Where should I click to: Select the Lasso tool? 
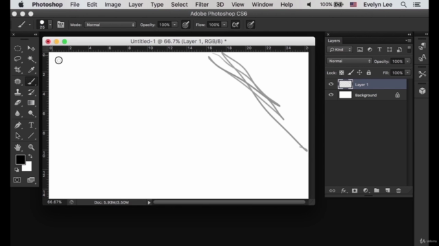pyautogui.click(x=18, y=59)
